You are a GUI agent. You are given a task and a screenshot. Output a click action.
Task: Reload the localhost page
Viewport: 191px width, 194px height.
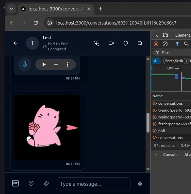click(x=36, y=23)
